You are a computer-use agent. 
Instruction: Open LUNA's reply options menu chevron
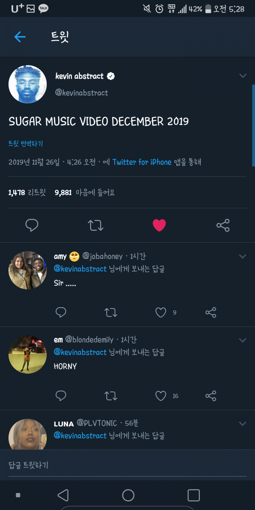point(243,423)
